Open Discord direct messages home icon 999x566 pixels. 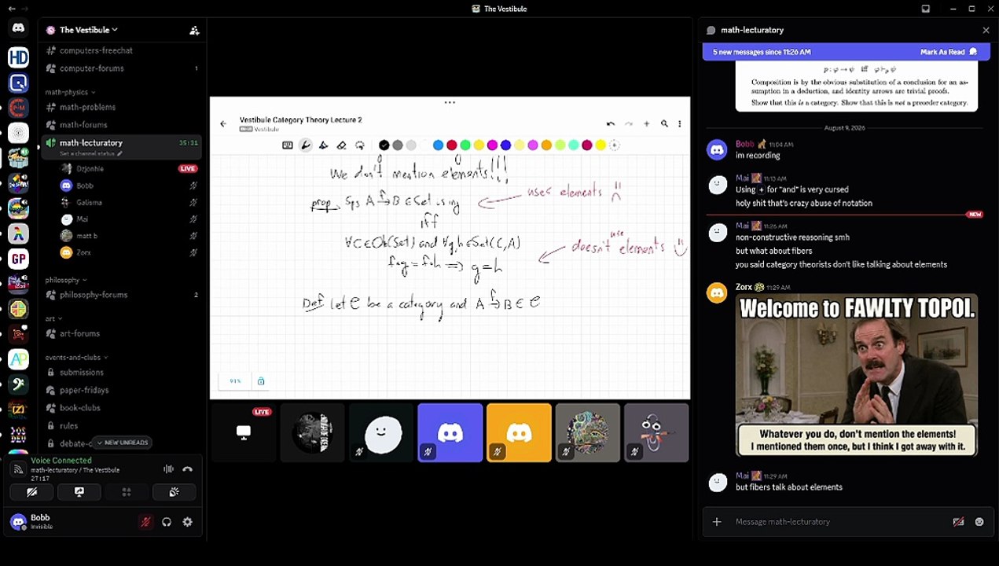coord(18,28)
